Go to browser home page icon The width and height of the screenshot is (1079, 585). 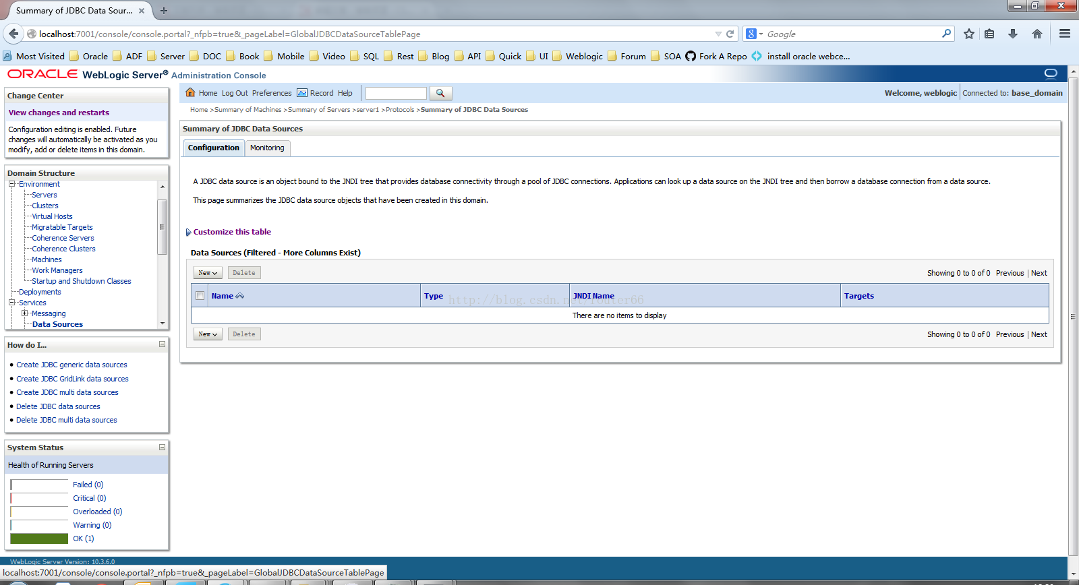coord(1037,34)
